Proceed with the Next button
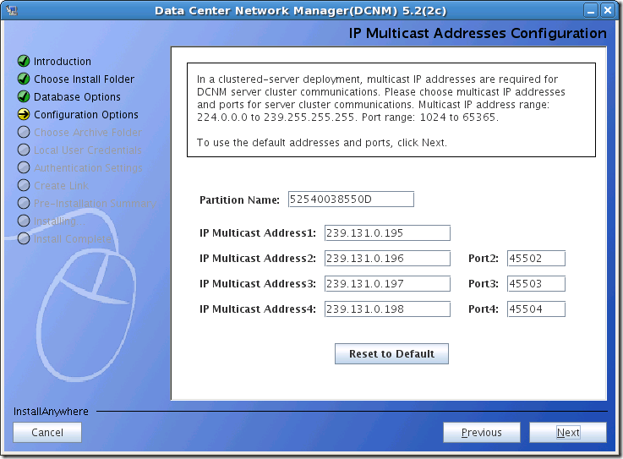The image size is (623, 459). [568, 433]
